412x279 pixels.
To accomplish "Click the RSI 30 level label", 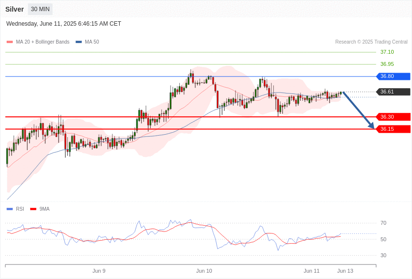I will click(x=383, y=255).
